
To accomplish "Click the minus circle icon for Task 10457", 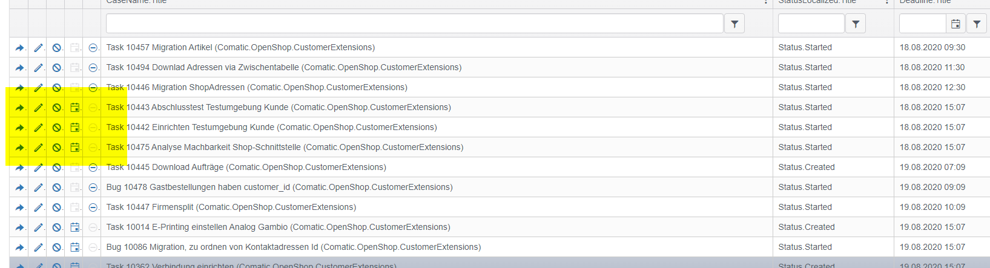I will click(x=93, y=48).
